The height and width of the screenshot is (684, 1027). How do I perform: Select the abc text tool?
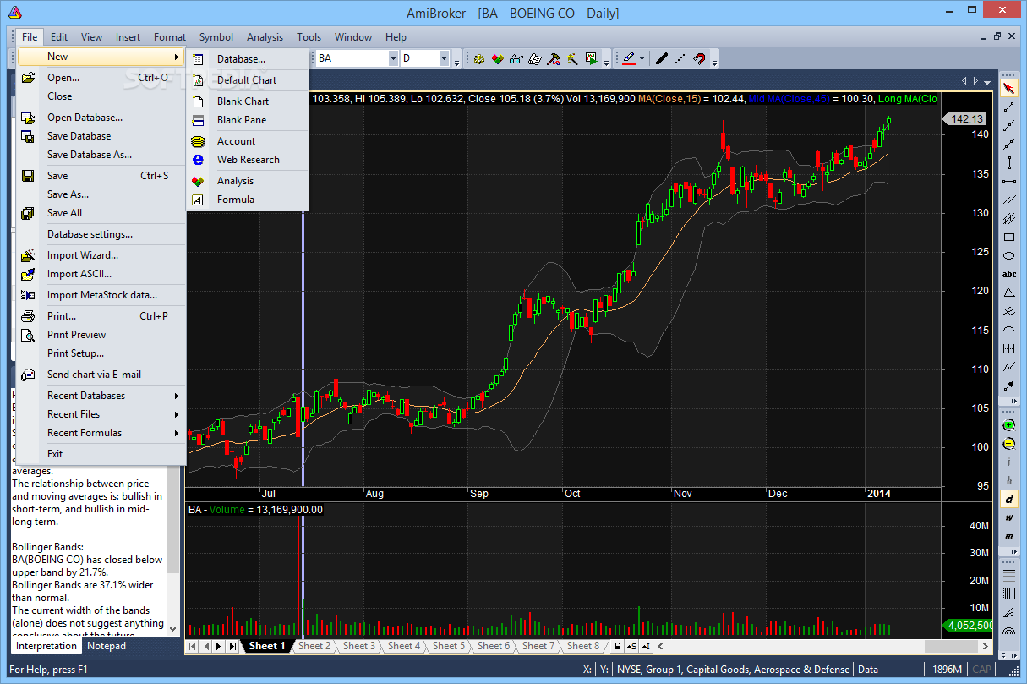tap(1008, 274)
